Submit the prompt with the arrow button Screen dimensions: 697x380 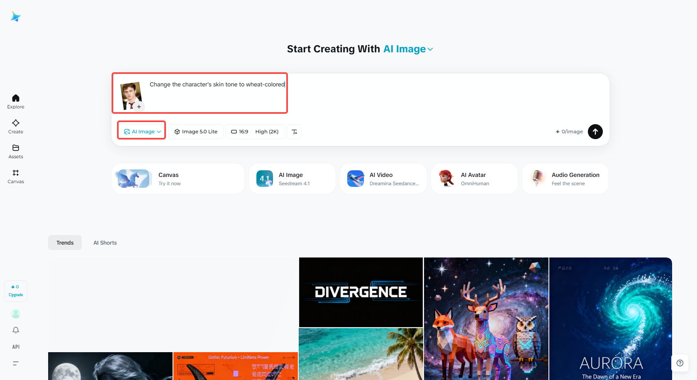point(595,132)
